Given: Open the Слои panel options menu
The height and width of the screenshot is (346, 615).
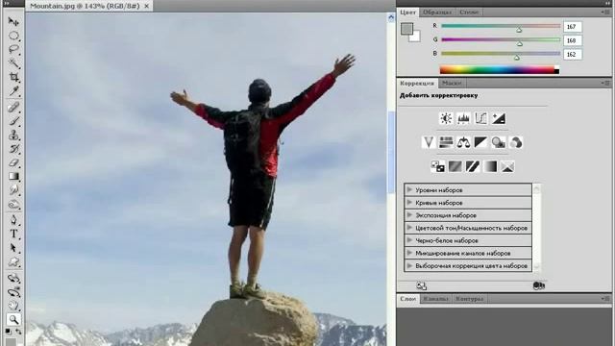Looking at the screenshot, I should [606, 299].
